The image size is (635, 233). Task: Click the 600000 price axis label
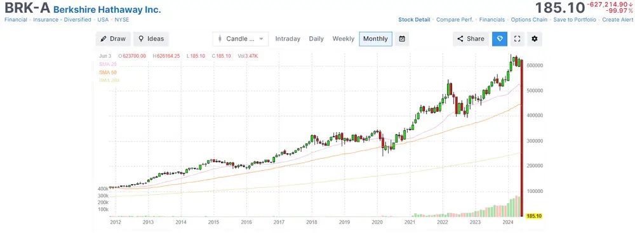tap(535, 65)
